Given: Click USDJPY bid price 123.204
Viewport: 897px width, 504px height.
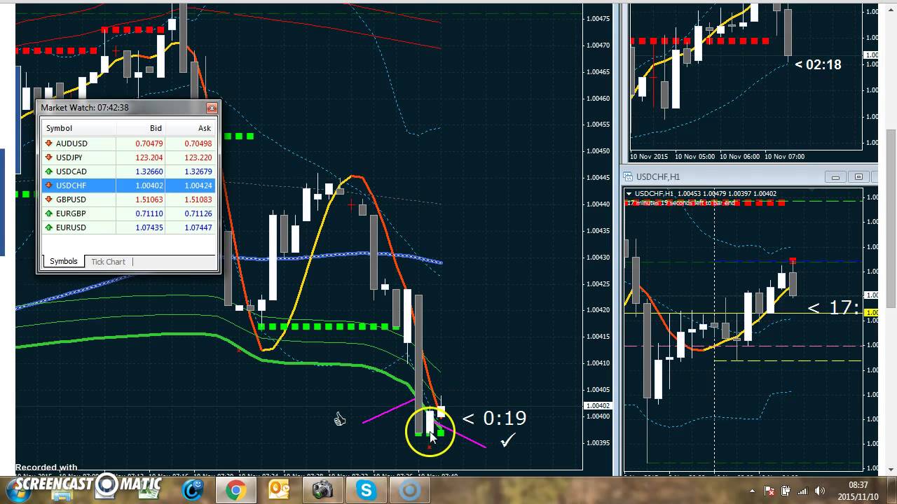Looking at the screenshot, I should pos(149,157).
